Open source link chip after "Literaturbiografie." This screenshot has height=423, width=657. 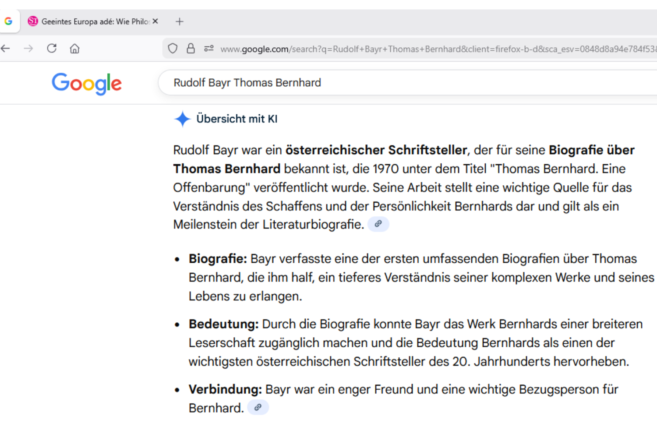pos(378,224)
